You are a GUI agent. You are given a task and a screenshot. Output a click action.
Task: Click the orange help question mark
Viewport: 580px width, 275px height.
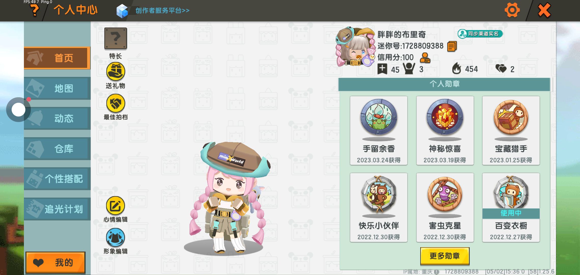[x=35, y=10]
